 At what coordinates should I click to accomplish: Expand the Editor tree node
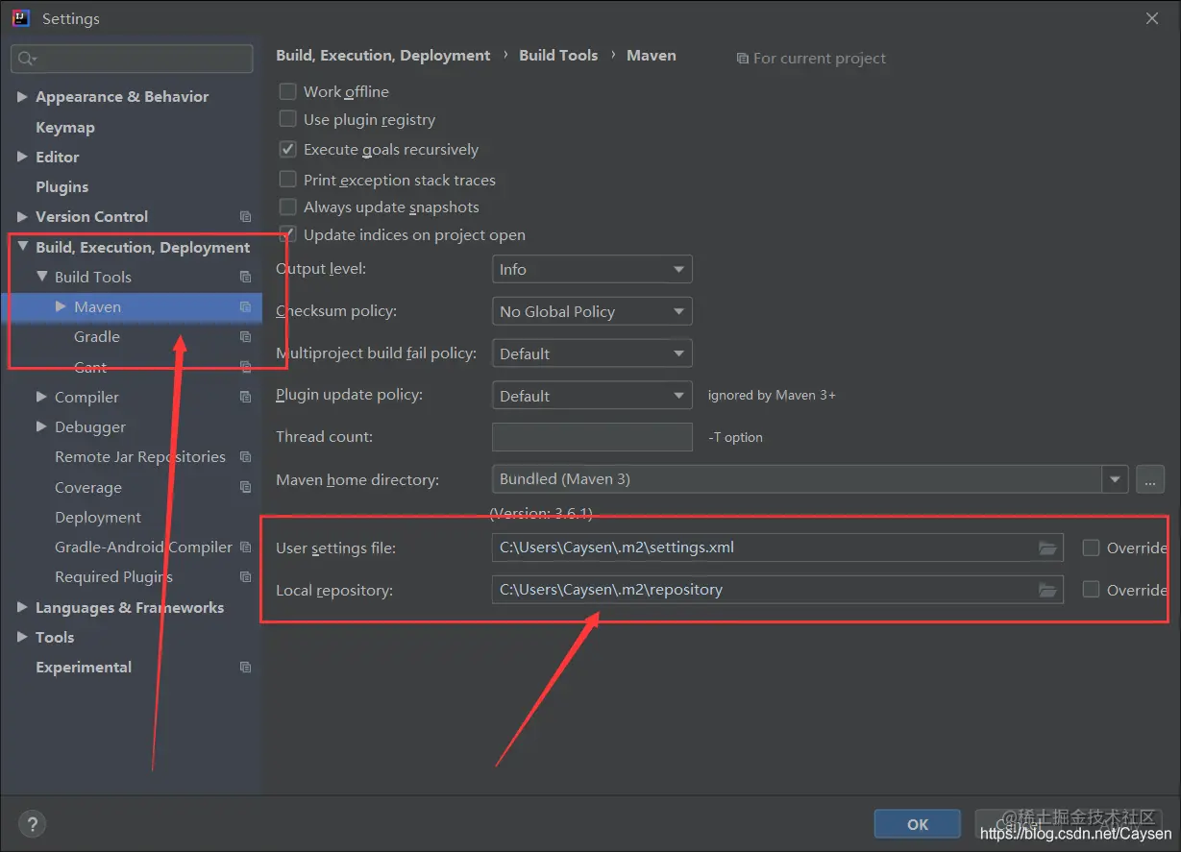[22, 157]
